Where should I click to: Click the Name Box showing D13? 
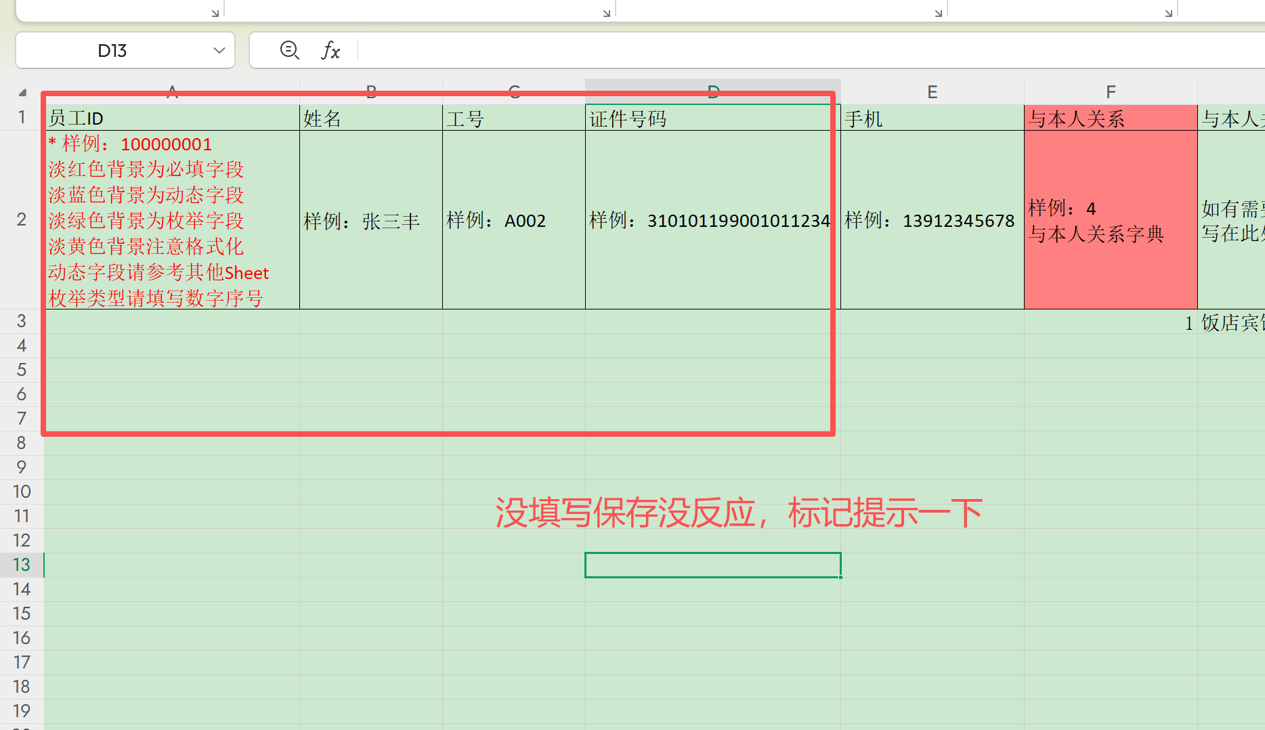coord(112,51)
